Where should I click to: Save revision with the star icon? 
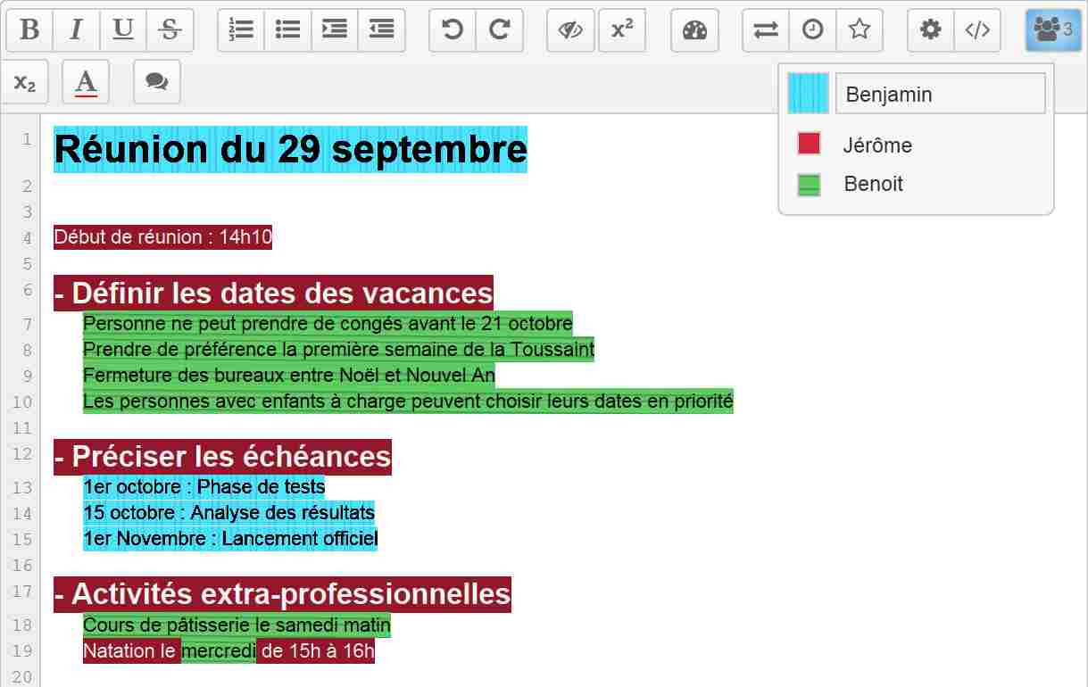tap(860, 30)
